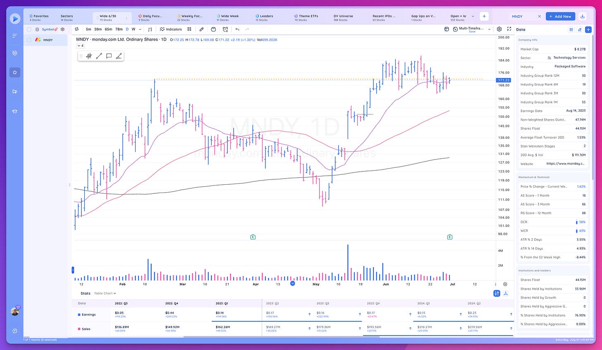This screenshot has height=350, width=602.
Task: Select the 5m timeframe
Action: point(88,29)
